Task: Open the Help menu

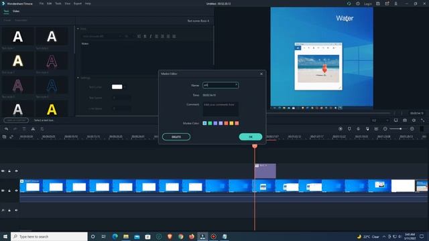Action: (x=88, y=3)
